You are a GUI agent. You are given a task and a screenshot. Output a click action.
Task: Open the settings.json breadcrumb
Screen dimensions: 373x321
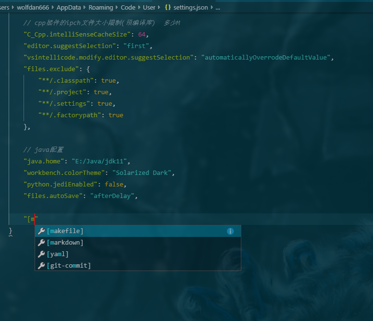point(191,8)
